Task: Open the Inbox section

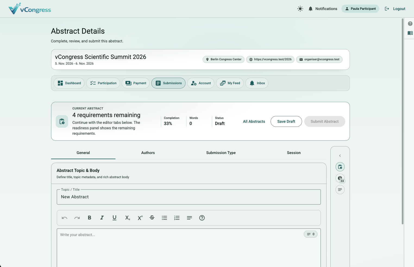Action: tap(257, 83)
